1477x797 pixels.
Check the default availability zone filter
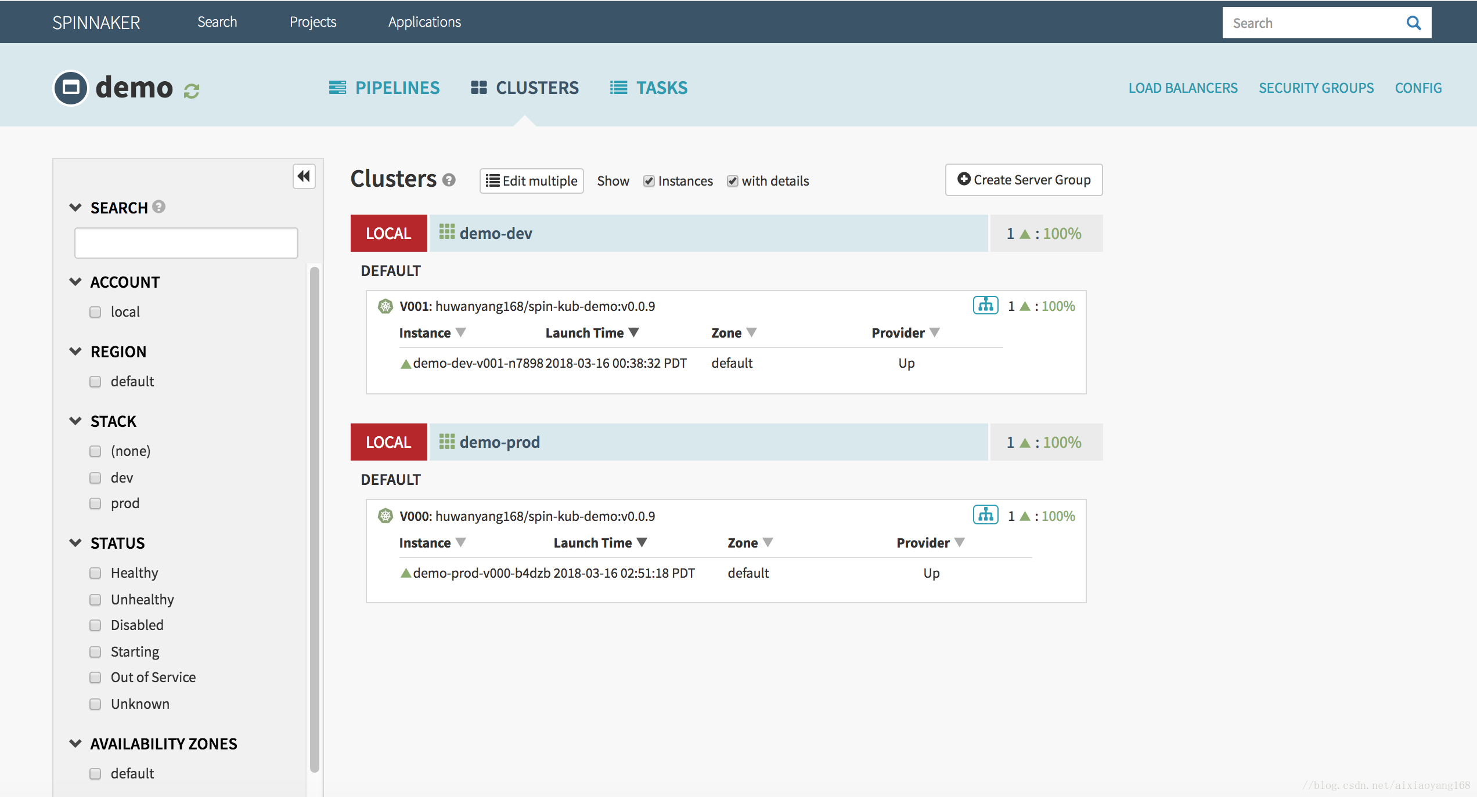pyautogui.click(x=95, y=774)
